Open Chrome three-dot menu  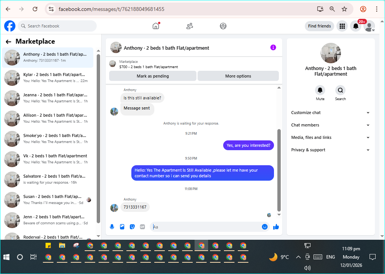pos(376,9)
